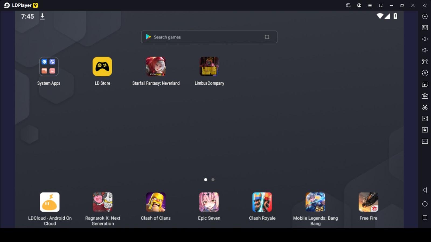Open the keyboard mapping tool

(425, 28)
